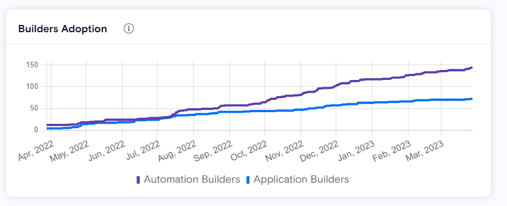
Task: Click the 150 y-axis value
Action: click(32, 65)
